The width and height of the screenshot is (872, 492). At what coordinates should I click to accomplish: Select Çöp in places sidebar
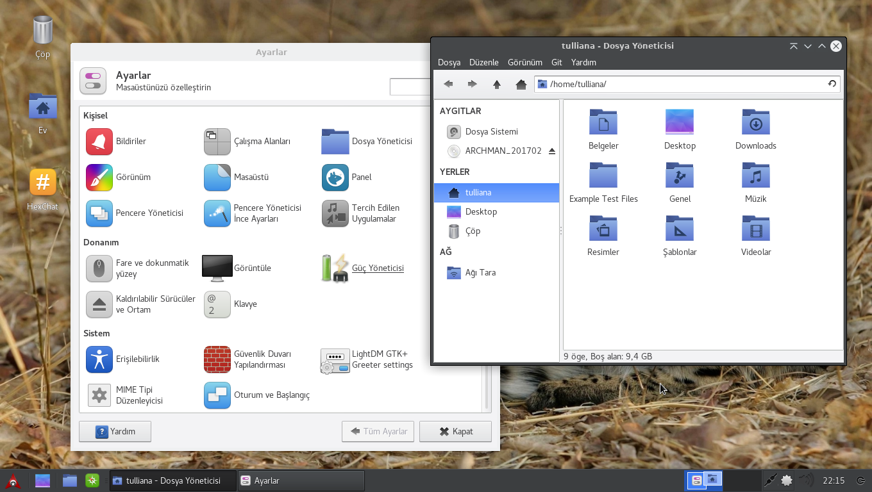coord(496,231)
